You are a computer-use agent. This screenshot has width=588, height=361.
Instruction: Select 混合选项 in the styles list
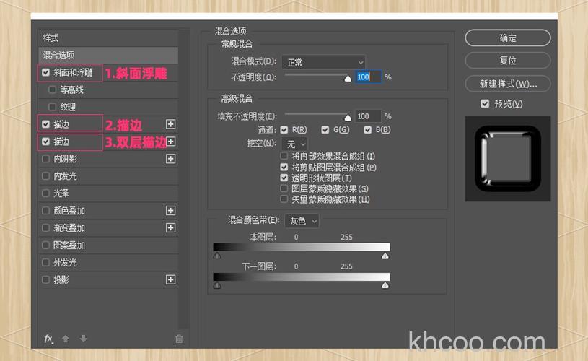(108, 55)
